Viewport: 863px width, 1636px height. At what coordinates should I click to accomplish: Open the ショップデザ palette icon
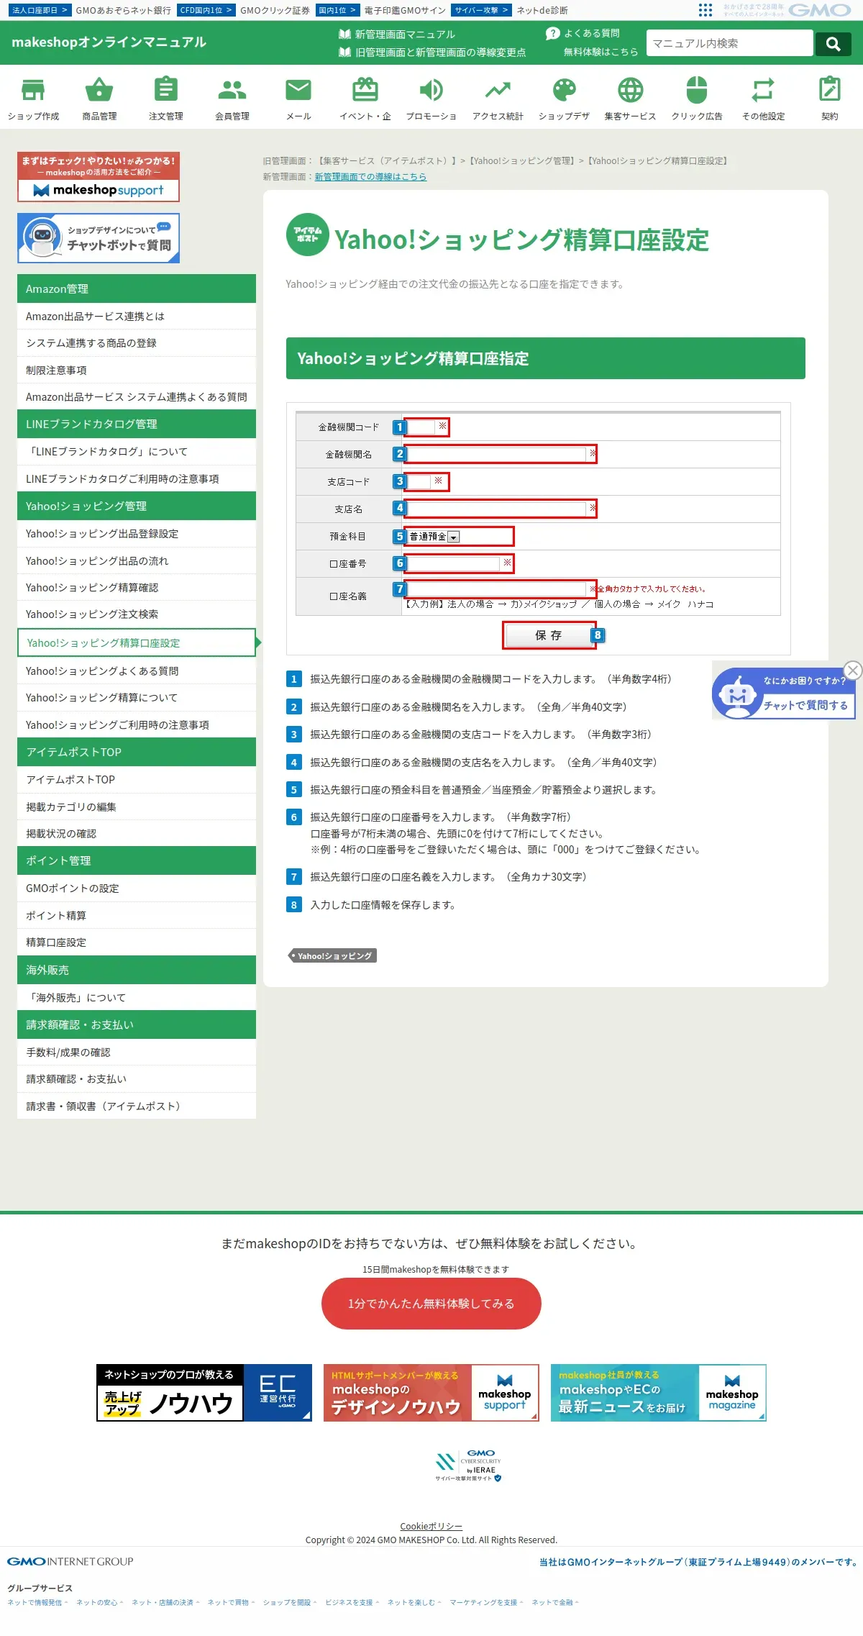click(565, 90)
